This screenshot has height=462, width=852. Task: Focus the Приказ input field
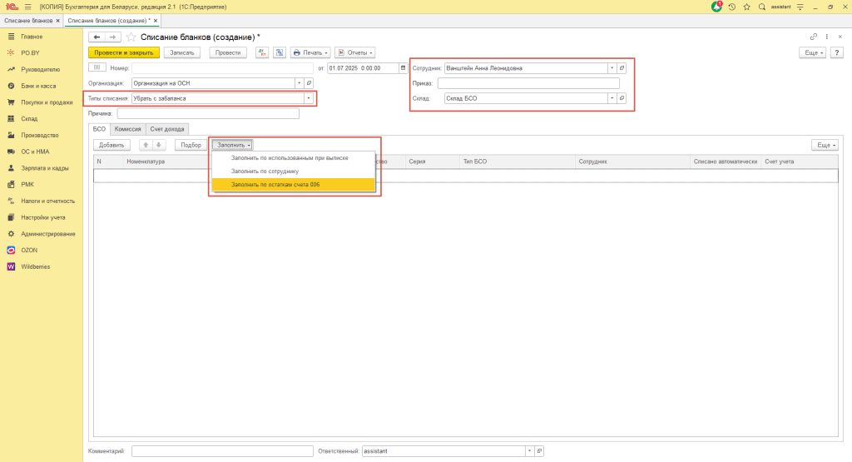(528, 83)
